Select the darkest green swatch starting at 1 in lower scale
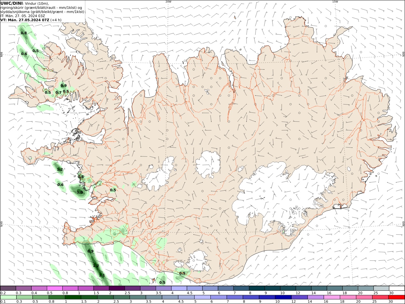405x304 pixels. point(73,297)
